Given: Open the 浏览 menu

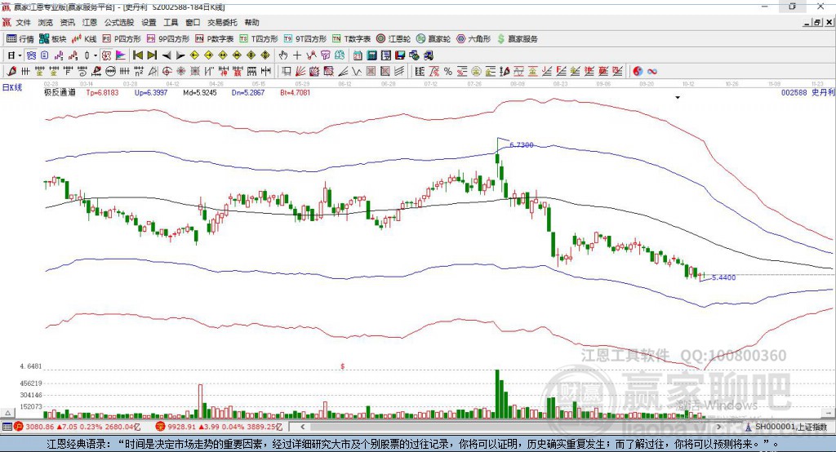Looking at the screenshot, I should (x=46, y=22).
